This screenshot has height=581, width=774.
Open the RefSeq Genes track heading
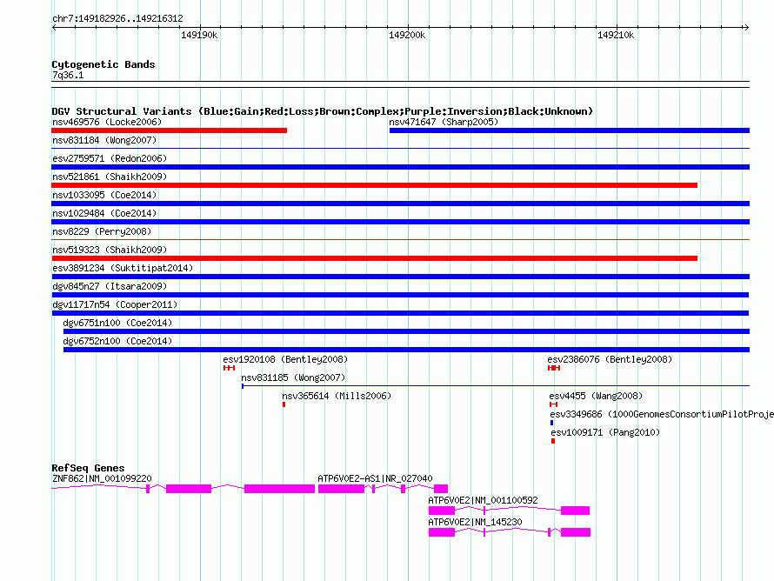point(88,468)
